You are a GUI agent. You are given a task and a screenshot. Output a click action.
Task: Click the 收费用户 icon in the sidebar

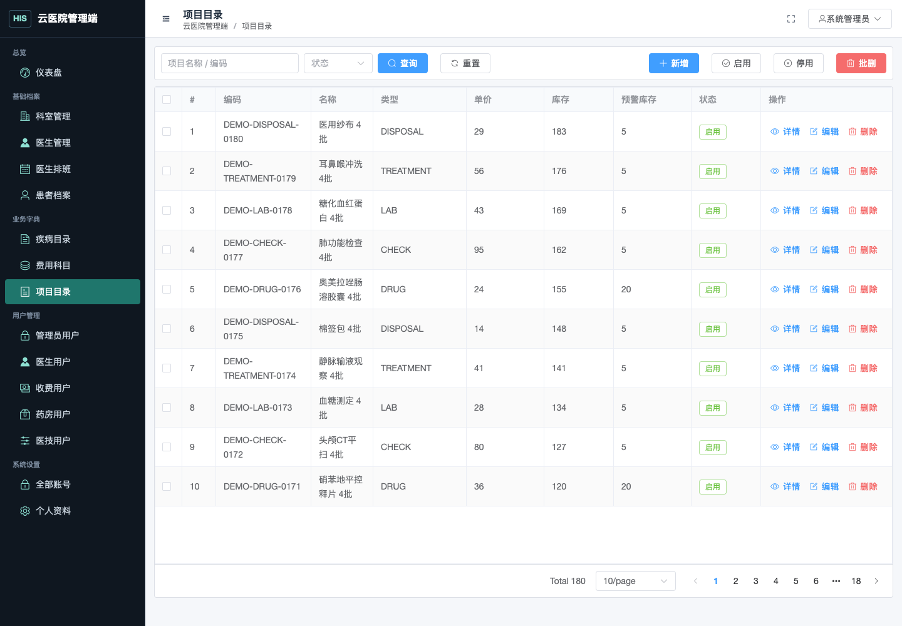[25, 388]
